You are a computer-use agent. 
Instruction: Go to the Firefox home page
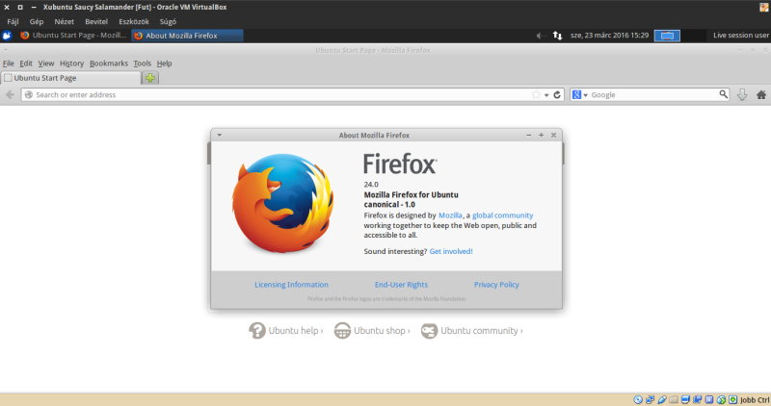point(761,94)
